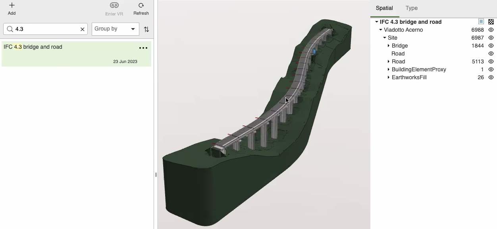Click the Refresh icon
This screenshot has height=229, width=497.
click(141, 6)
